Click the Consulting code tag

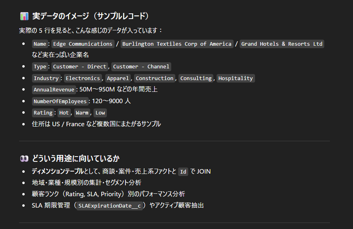coord(196,78)
